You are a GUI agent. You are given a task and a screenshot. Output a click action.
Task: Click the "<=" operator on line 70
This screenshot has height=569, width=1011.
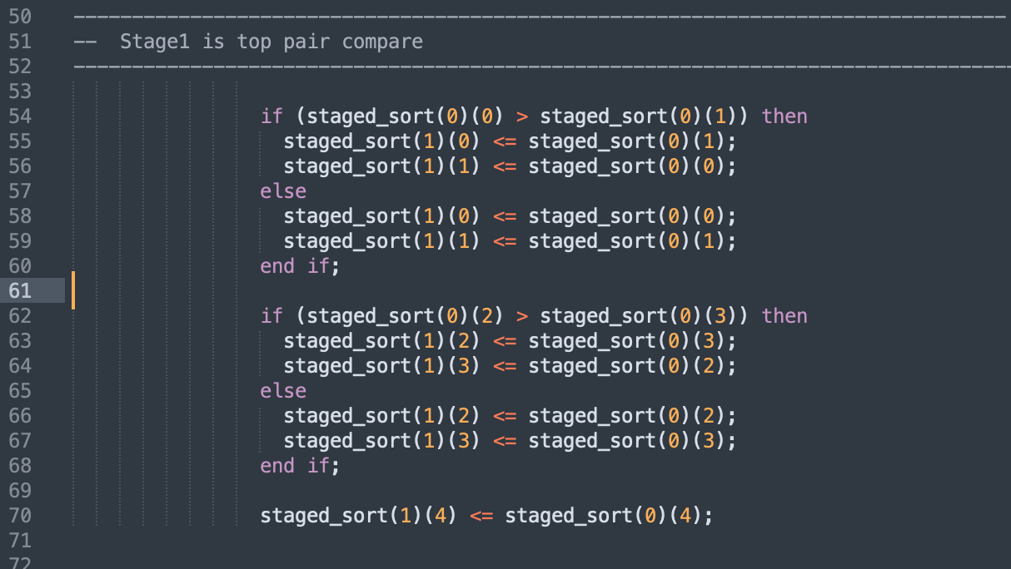481,516
